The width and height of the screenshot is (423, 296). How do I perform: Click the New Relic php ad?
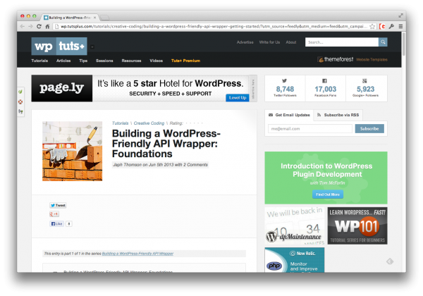pyautogui.click(x=295, y=260)
